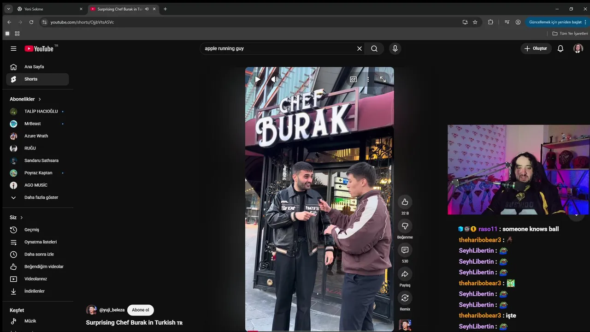Select Shorts in the sidebar

(x=37, y=79)
